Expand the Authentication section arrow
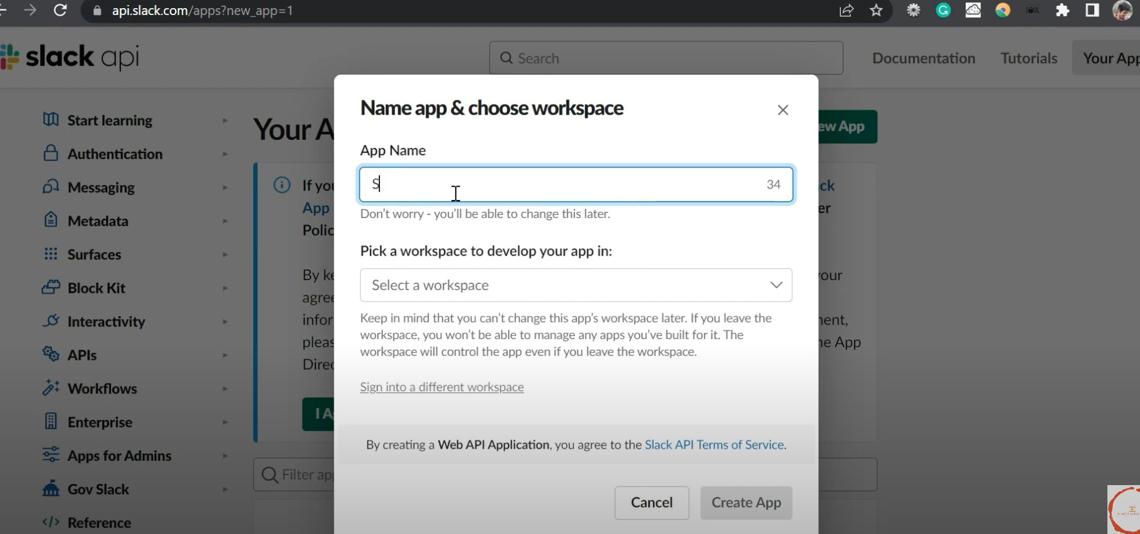Image resolution: width=1140 pixels, height=534 pixels. coord(224,154)
